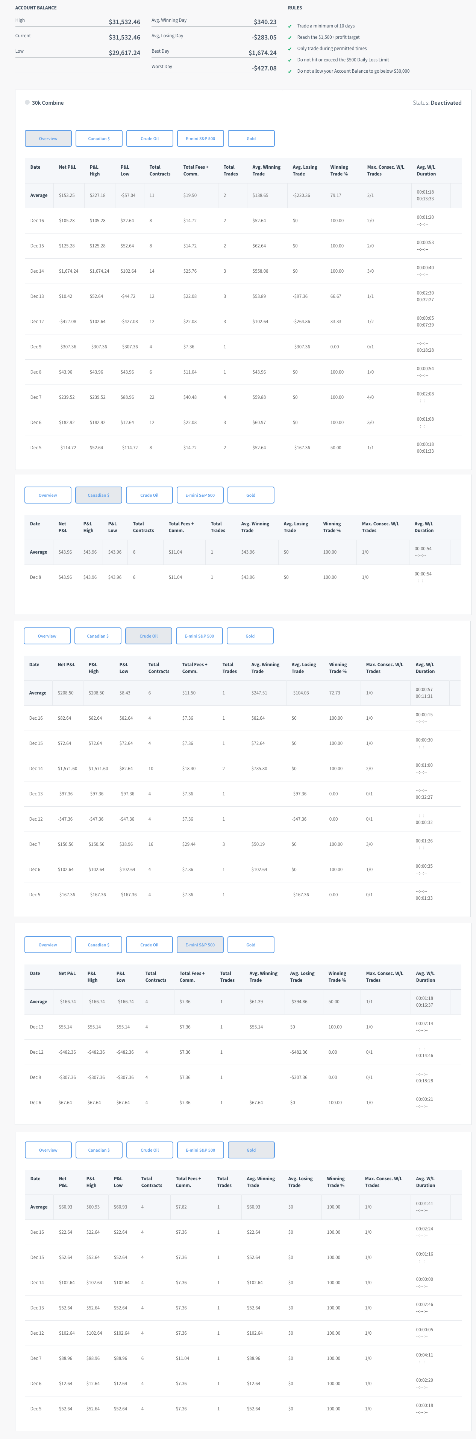Select the highlighted Gold tab in the bottom panel
Screen dimensions: 476x1439
point(251,1150)
